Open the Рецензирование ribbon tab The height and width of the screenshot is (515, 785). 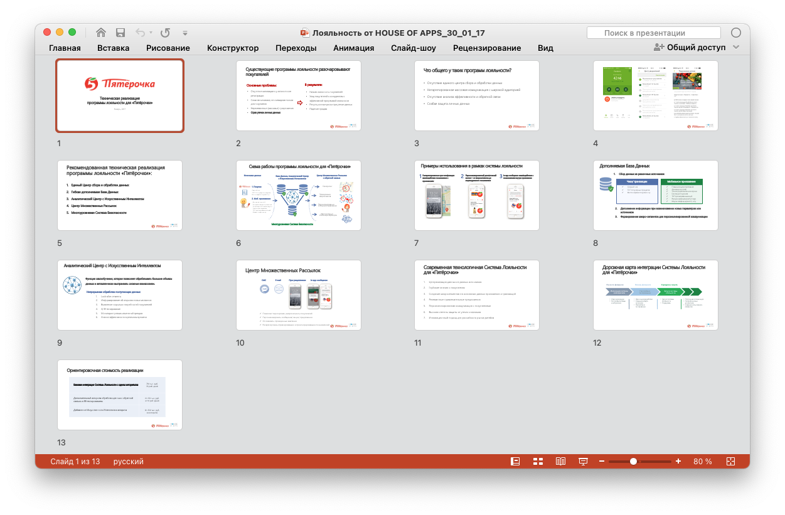(487, 48)
